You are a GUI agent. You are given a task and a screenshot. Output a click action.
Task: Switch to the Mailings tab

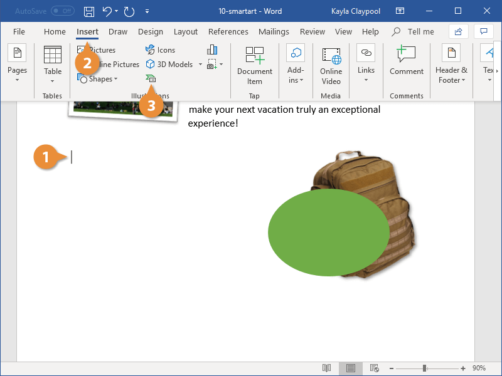click(274, 31)
